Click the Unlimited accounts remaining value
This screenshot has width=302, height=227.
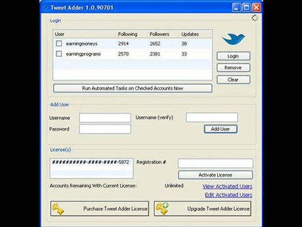click(x=174, y=185)
